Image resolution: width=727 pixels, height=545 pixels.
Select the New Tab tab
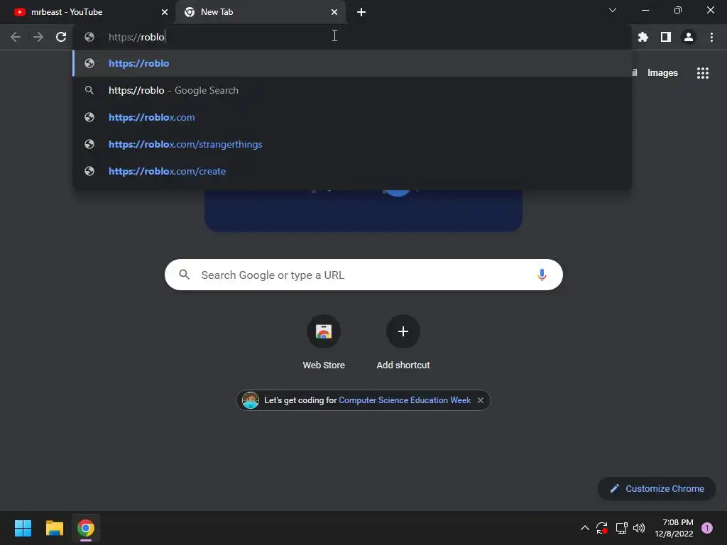pos(260,12)
